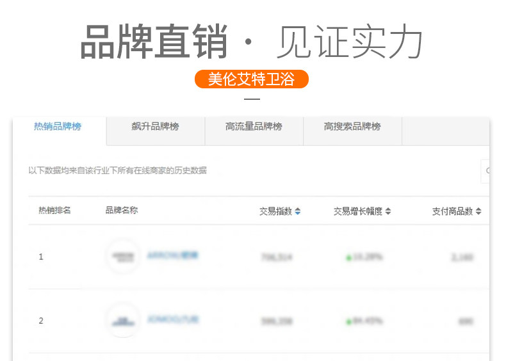The width and height of the screenshot is (506, 361).
Task: Click the 美伦艾特卫浴 orange badge
Action: tap(252, 79)
